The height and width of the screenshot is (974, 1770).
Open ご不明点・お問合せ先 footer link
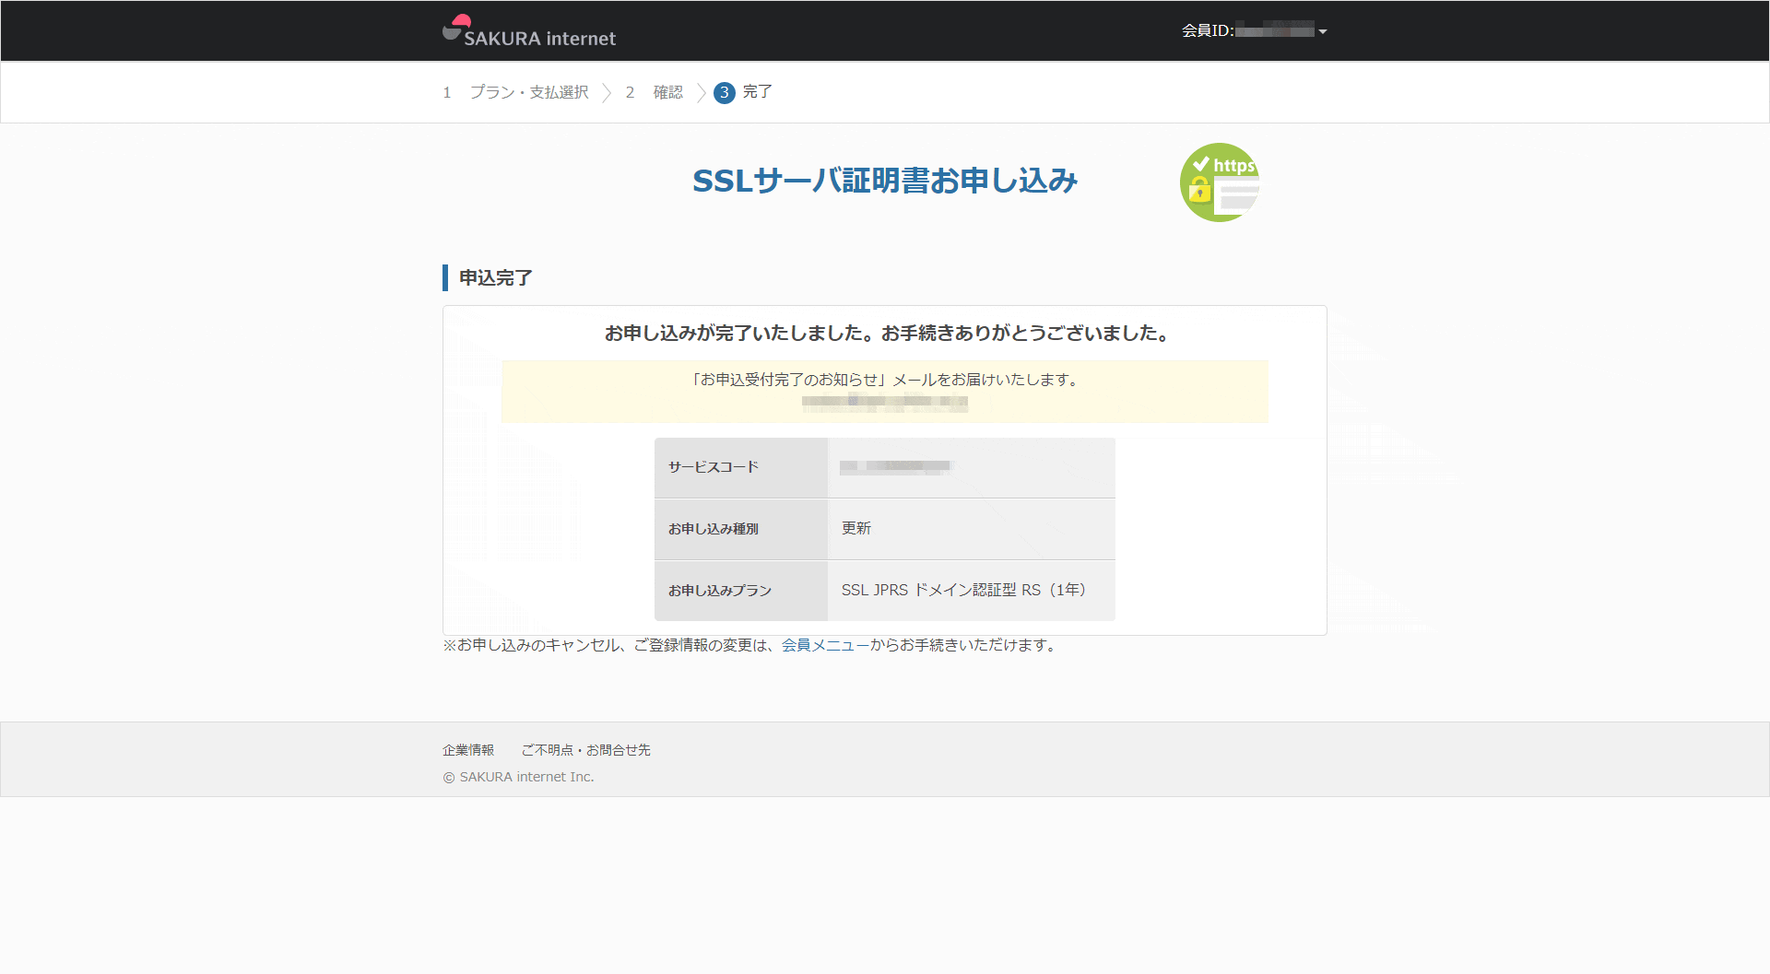pyautogui.click(x=586, y=750)
